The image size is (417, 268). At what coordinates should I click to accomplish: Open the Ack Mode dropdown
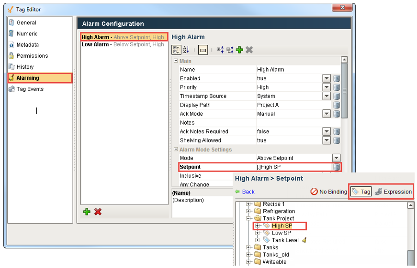327,114
